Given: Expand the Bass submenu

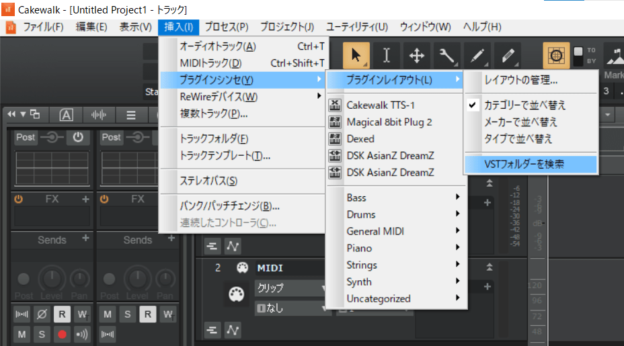Looking at the screenshot, I should (396, 198).
